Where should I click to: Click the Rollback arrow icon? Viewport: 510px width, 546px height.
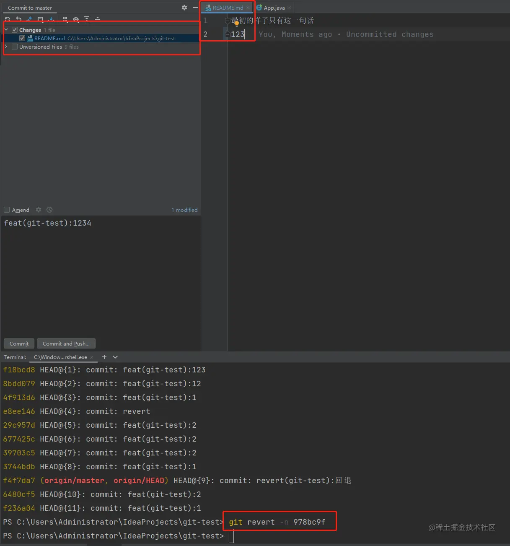[x=18, y=19]
